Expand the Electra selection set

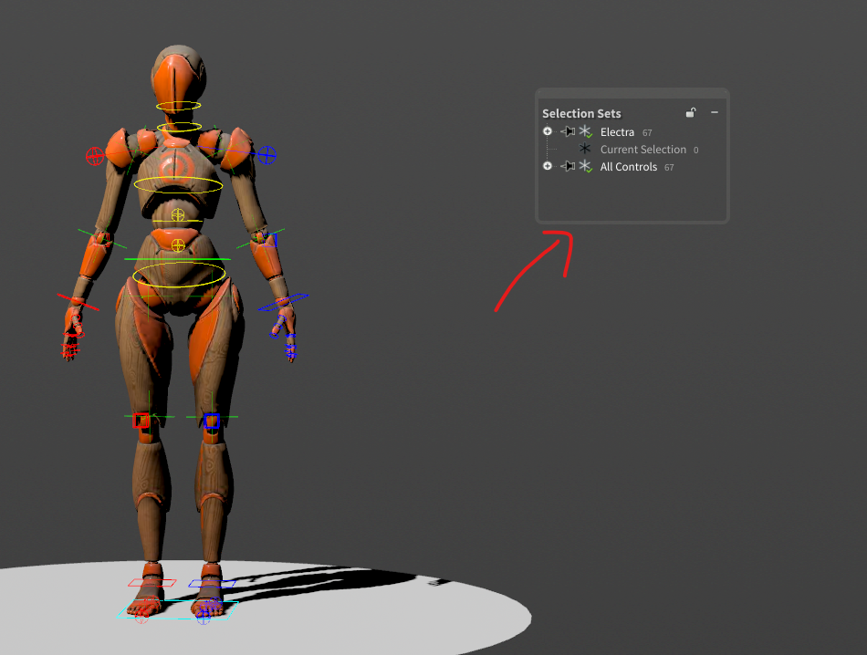(548, 132)
